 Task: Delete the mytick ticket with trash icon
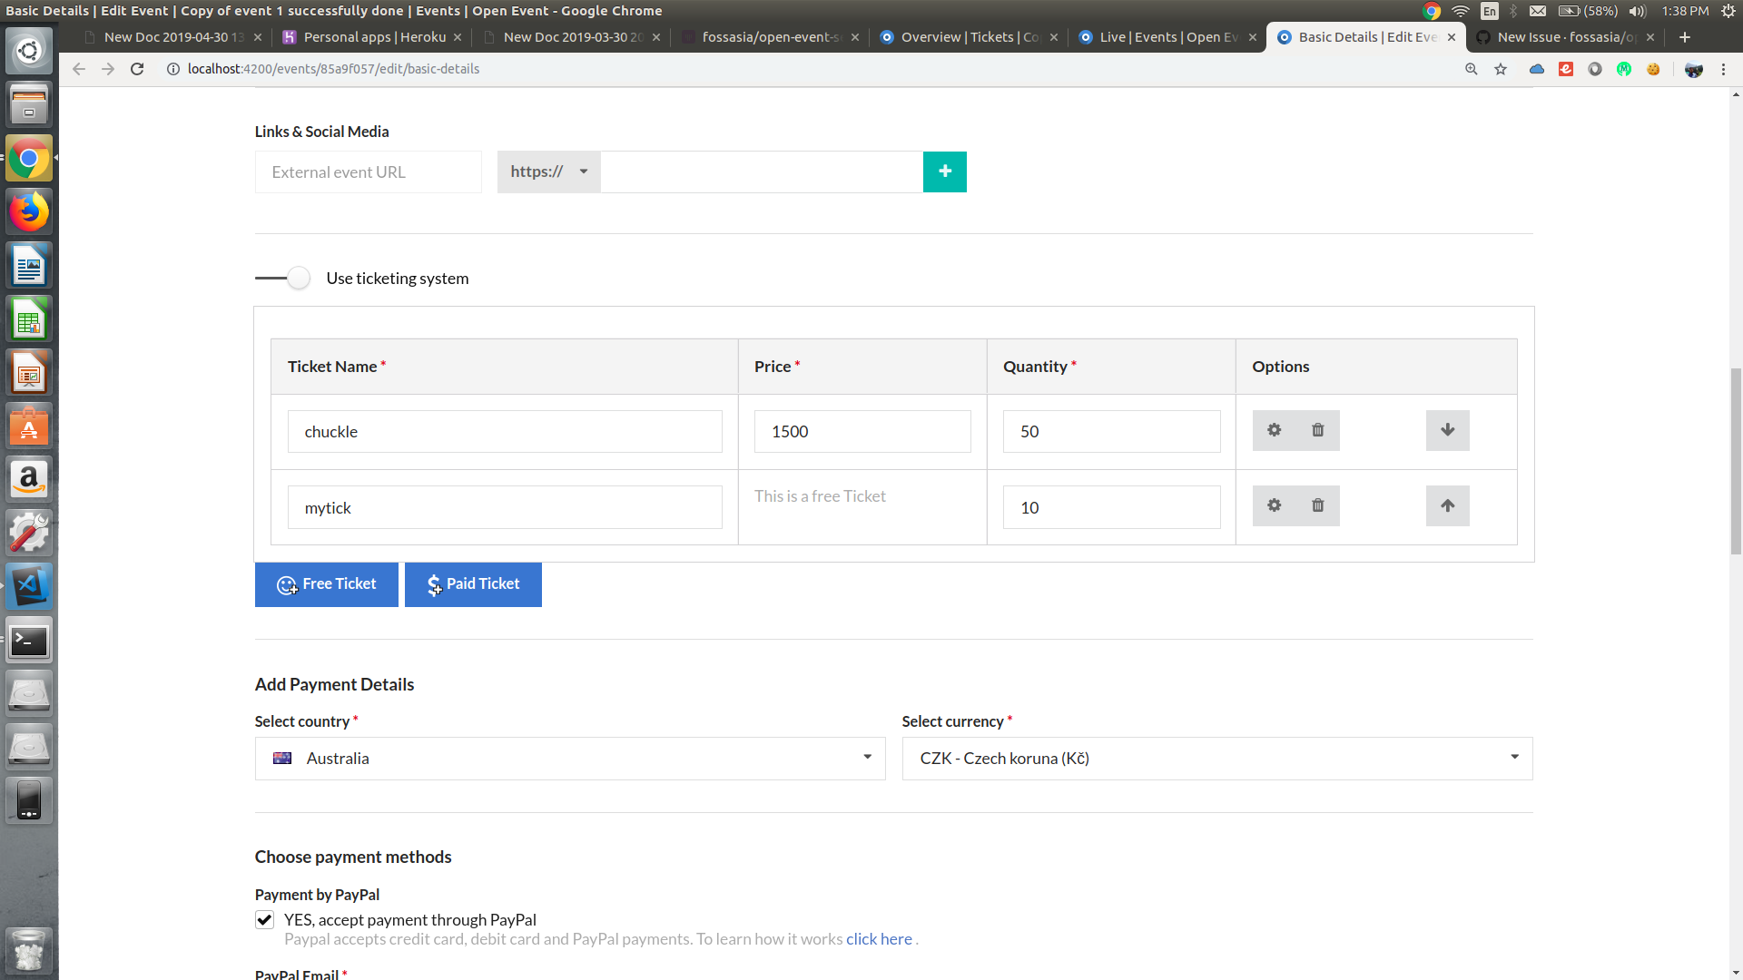tap(1317, 505)
